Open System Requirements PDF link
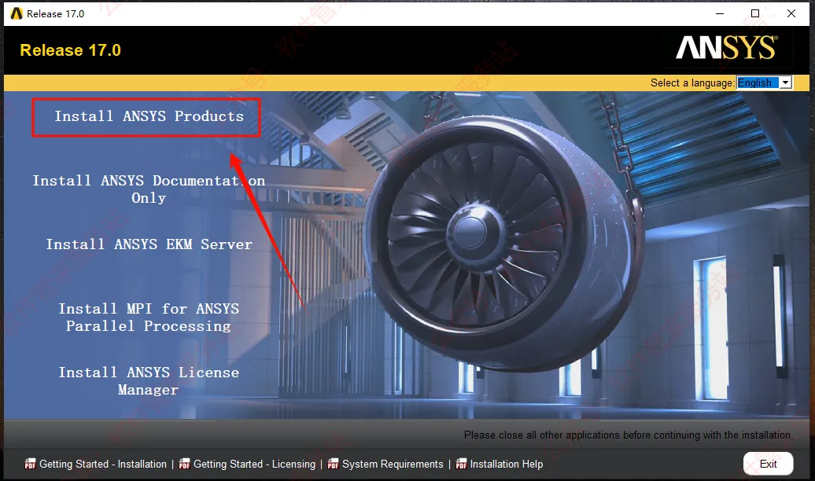The height and width of the screenshot is (481, 815). click(393, 464)
